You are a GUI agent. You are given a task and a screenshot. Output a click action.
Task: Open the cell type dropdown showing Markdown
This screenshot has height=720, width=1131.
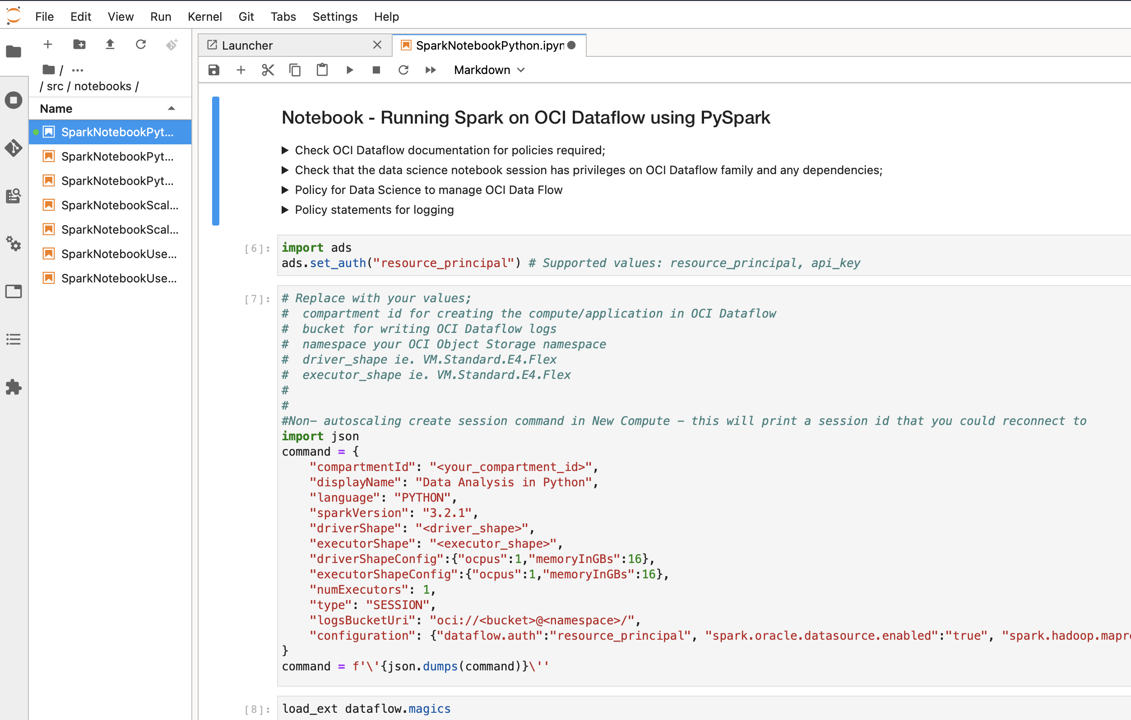click(x=488, y=69)
